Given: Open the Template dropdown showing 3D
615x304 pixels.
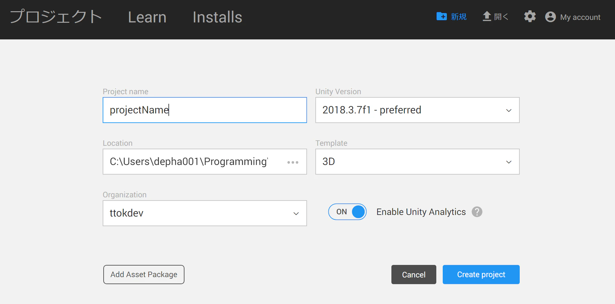Looking at the screenshot, I should click(x=417, y=161).
